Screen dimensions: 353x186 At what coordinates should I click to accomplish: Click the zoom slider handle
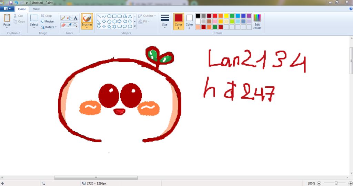pyautogui.click(x=336, y=183)
